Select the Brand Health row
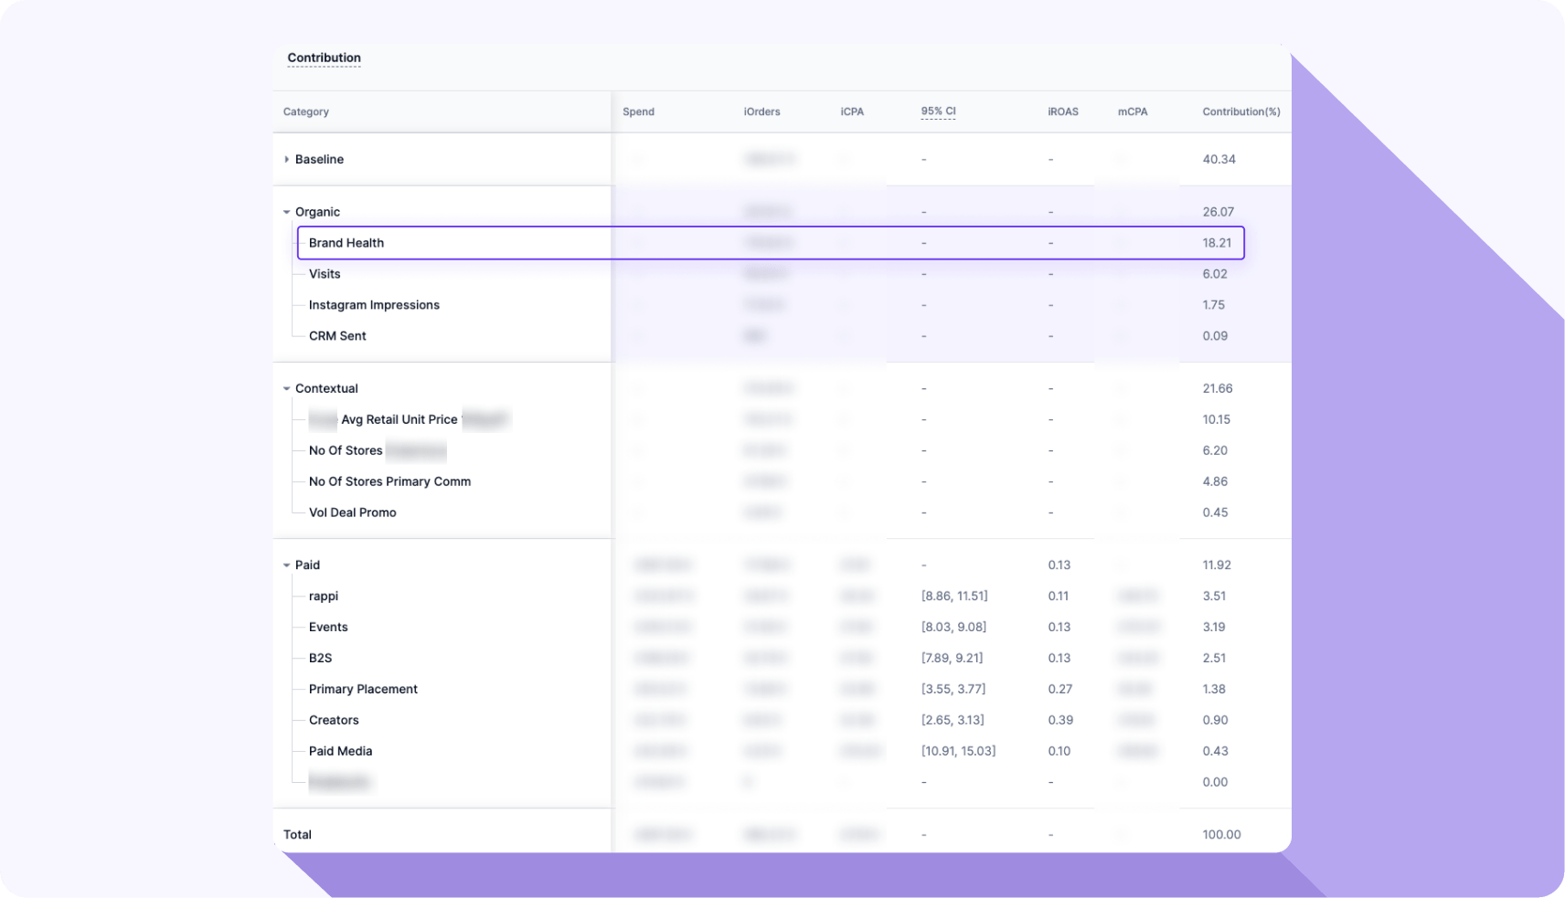Image resolution: width=1565 pixels, height=898 pixels. pos(771,243)
